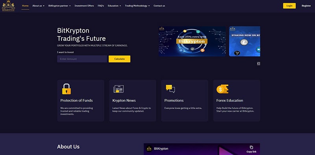This screenshot has width=315, height=155.
Task: Click the BitKrypton video title
Action: pos(161,149)
